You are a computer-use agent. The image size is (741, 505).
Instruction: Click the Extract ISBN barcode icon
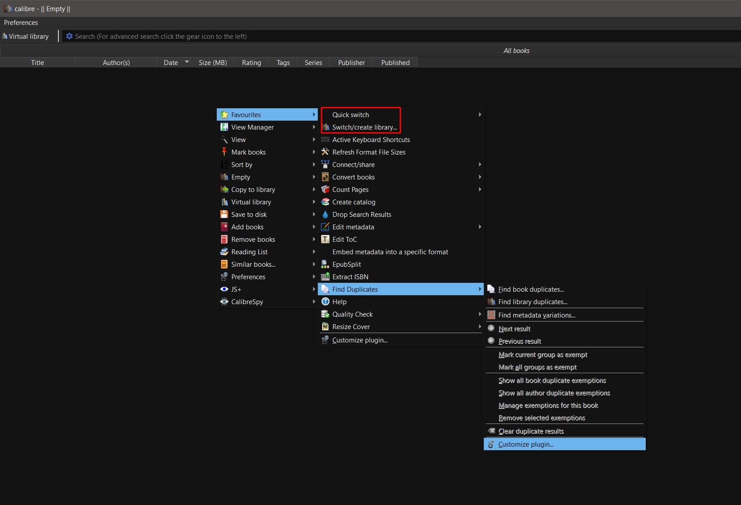[325, 277]
